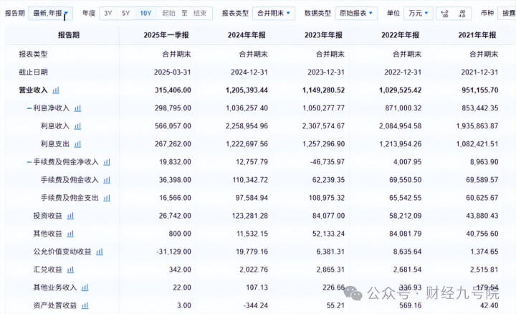Open chart icon beside 利息支出
This screenshot has width=516, height=314.
pos(77,144)
